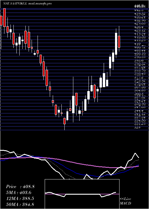The width and height of the screenshot is (149, 209).
Task: Click inside the MACD inset chart box
Action: tap(82, 194)
